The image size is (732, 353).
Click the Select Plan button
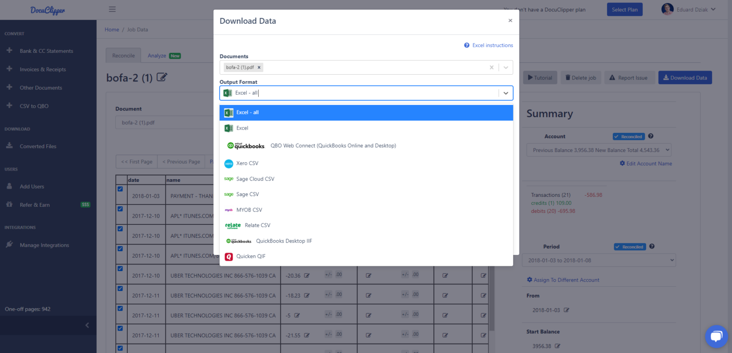pos(624,9)
